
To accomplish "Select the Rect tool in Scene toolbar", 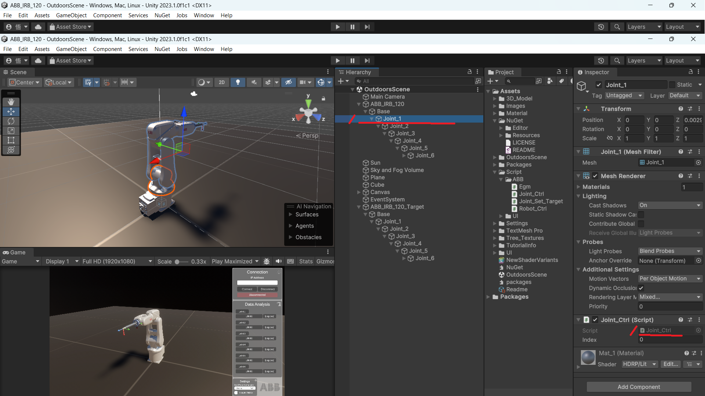I will pyautogui.click(x=11, y=140).
